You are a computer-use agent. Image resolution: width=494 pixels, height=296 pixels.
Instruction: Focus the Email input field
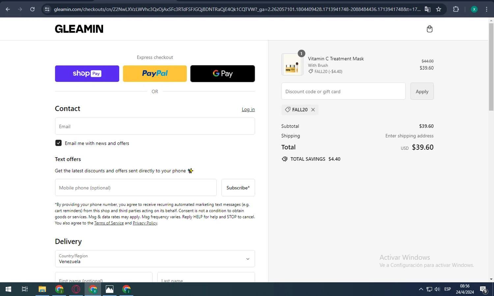tap(155, 126)
